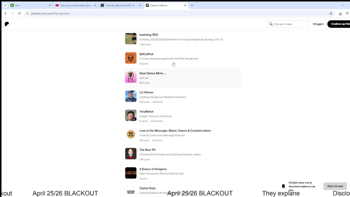This screenshot has width=350, height=197.
Task: Click 'A virtual assistant application for Elite Dangerous' text
Action: (x=169, y=59)
